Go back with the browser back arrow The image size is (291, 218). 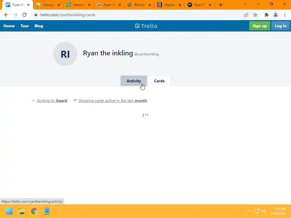pos(6,15)
